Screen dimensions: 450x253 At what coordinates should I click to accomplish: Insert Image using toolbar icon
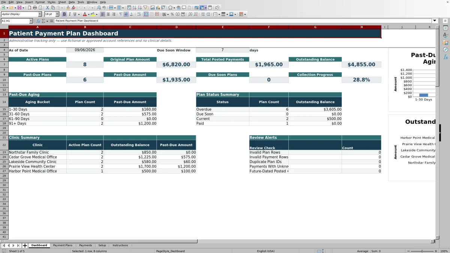(152, 7)
